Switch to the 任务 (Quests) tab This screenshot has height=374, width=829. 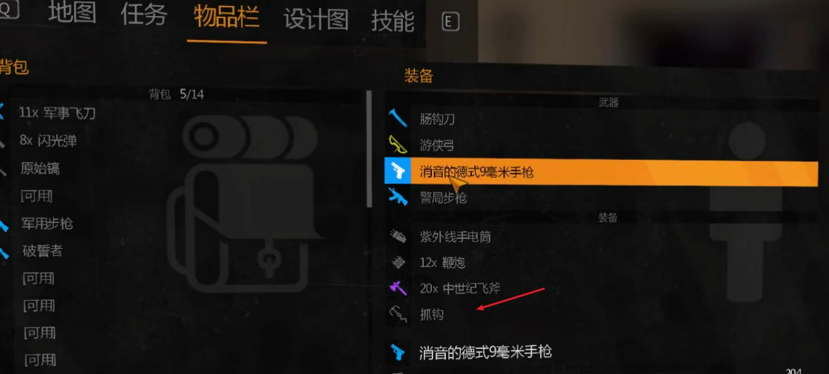(144, 15)
